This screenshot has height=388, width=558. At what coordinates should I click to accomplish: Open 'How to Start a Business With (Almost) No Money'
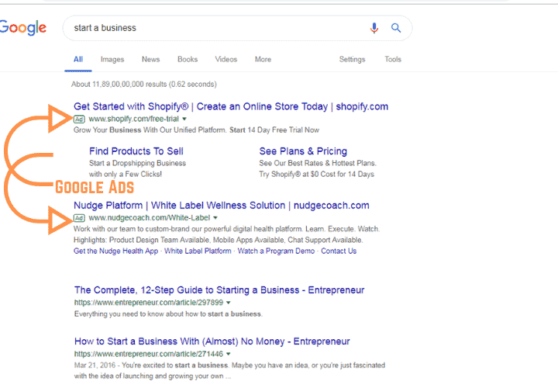[212, 341]
